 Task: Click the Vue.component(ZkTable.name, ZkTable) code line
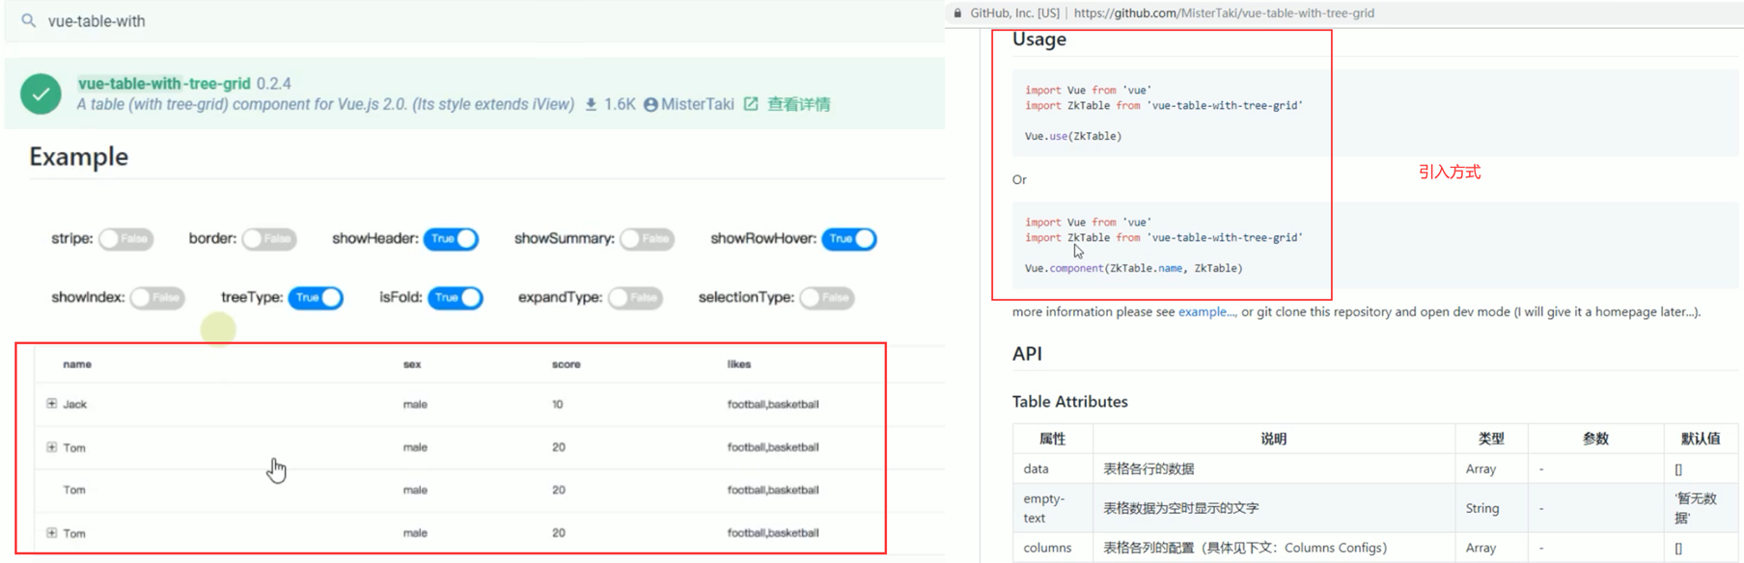pyautogui.click(x=1134, y=269)
